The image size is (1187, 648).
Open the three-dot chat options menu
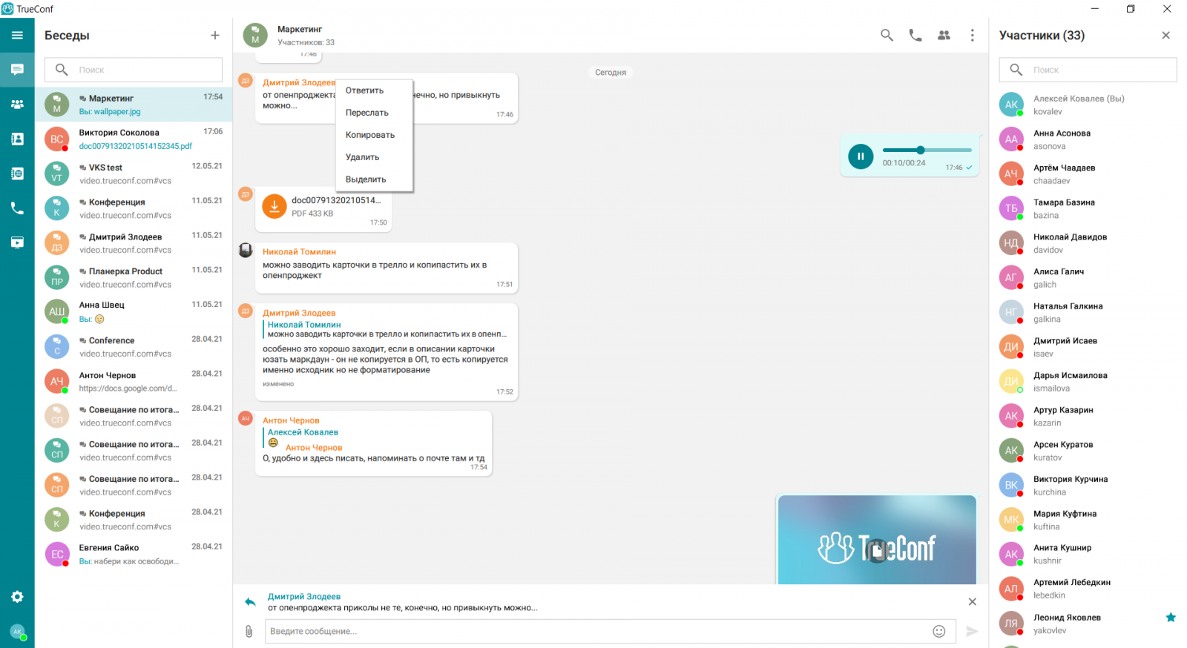pos(972,35)
